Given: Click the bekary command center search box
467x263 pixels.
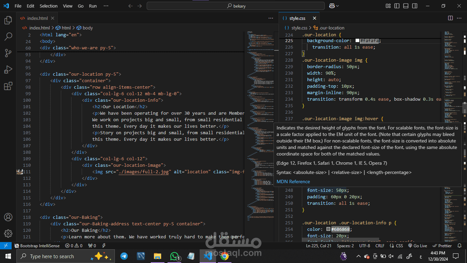Looking at the screenshot, I should [x=236, y=6].
